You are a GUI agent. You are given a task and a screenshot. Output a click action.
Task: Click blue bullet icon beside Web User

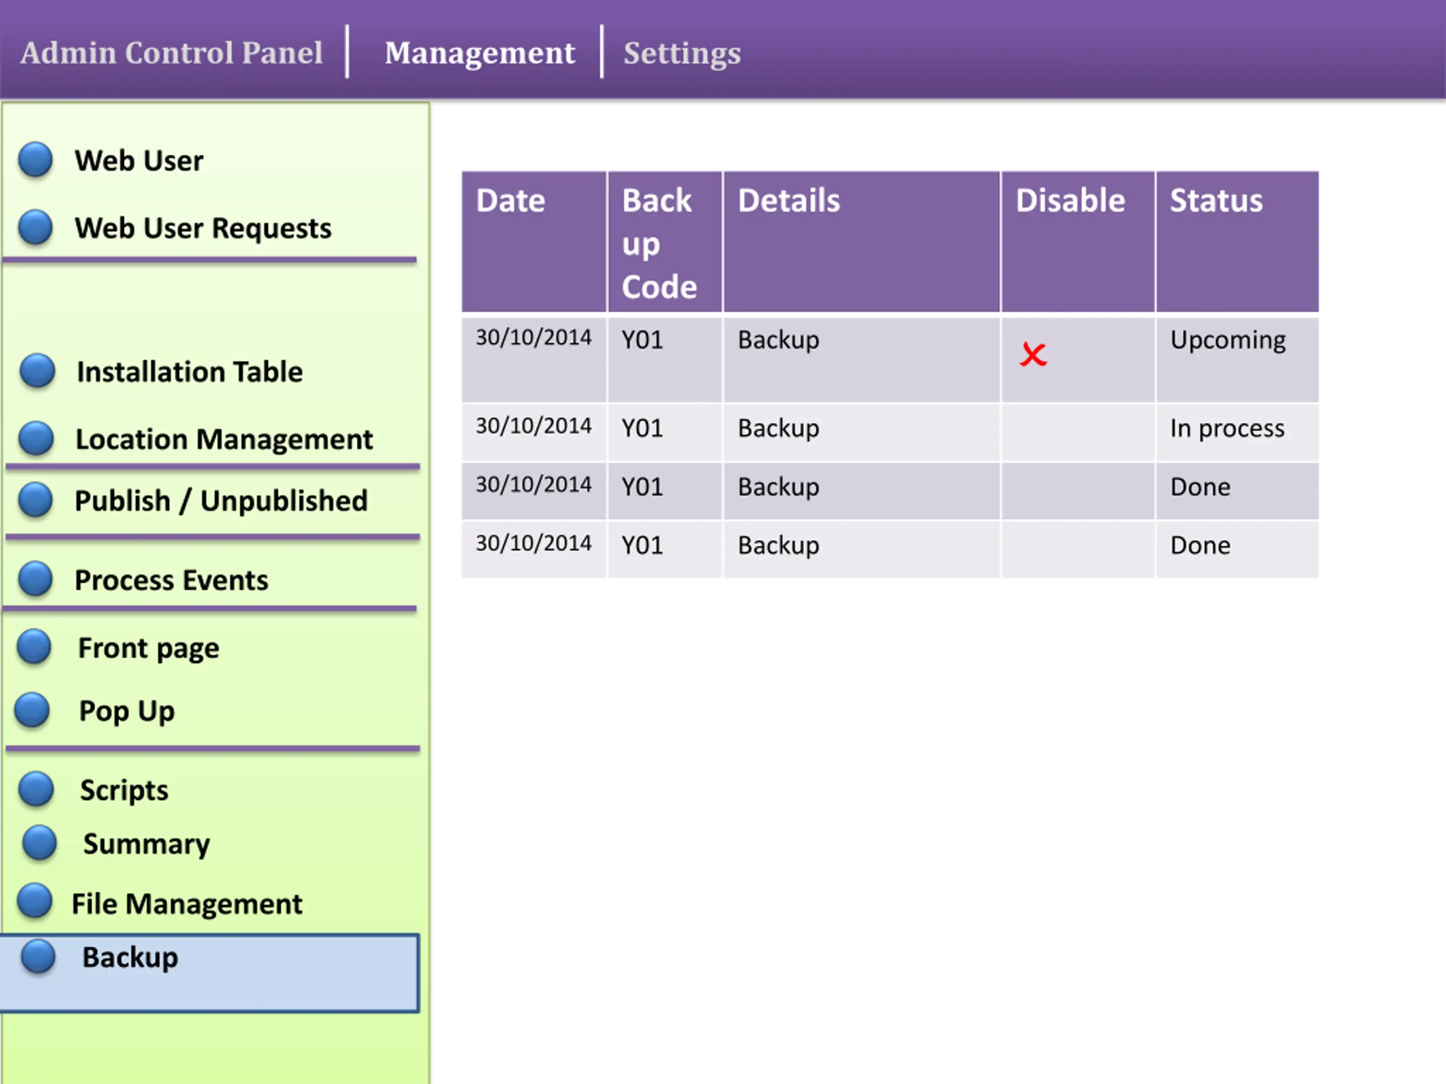35,159
